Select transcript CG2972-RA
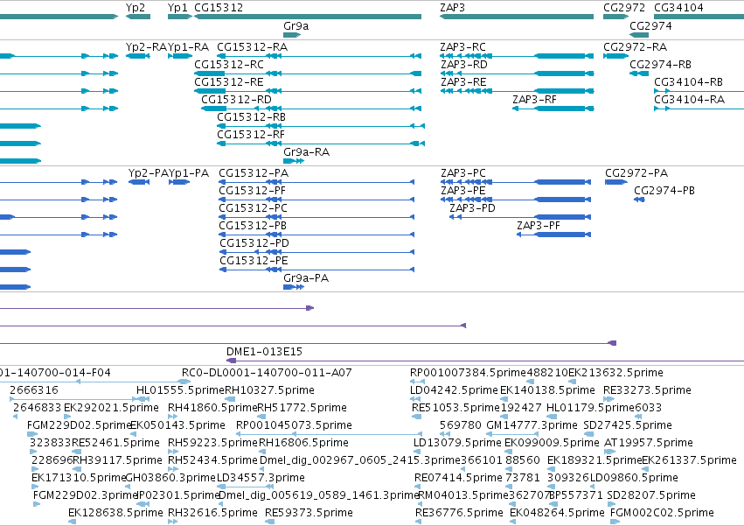The width and height of the screenshot is (744, 526). coord(635,47)
